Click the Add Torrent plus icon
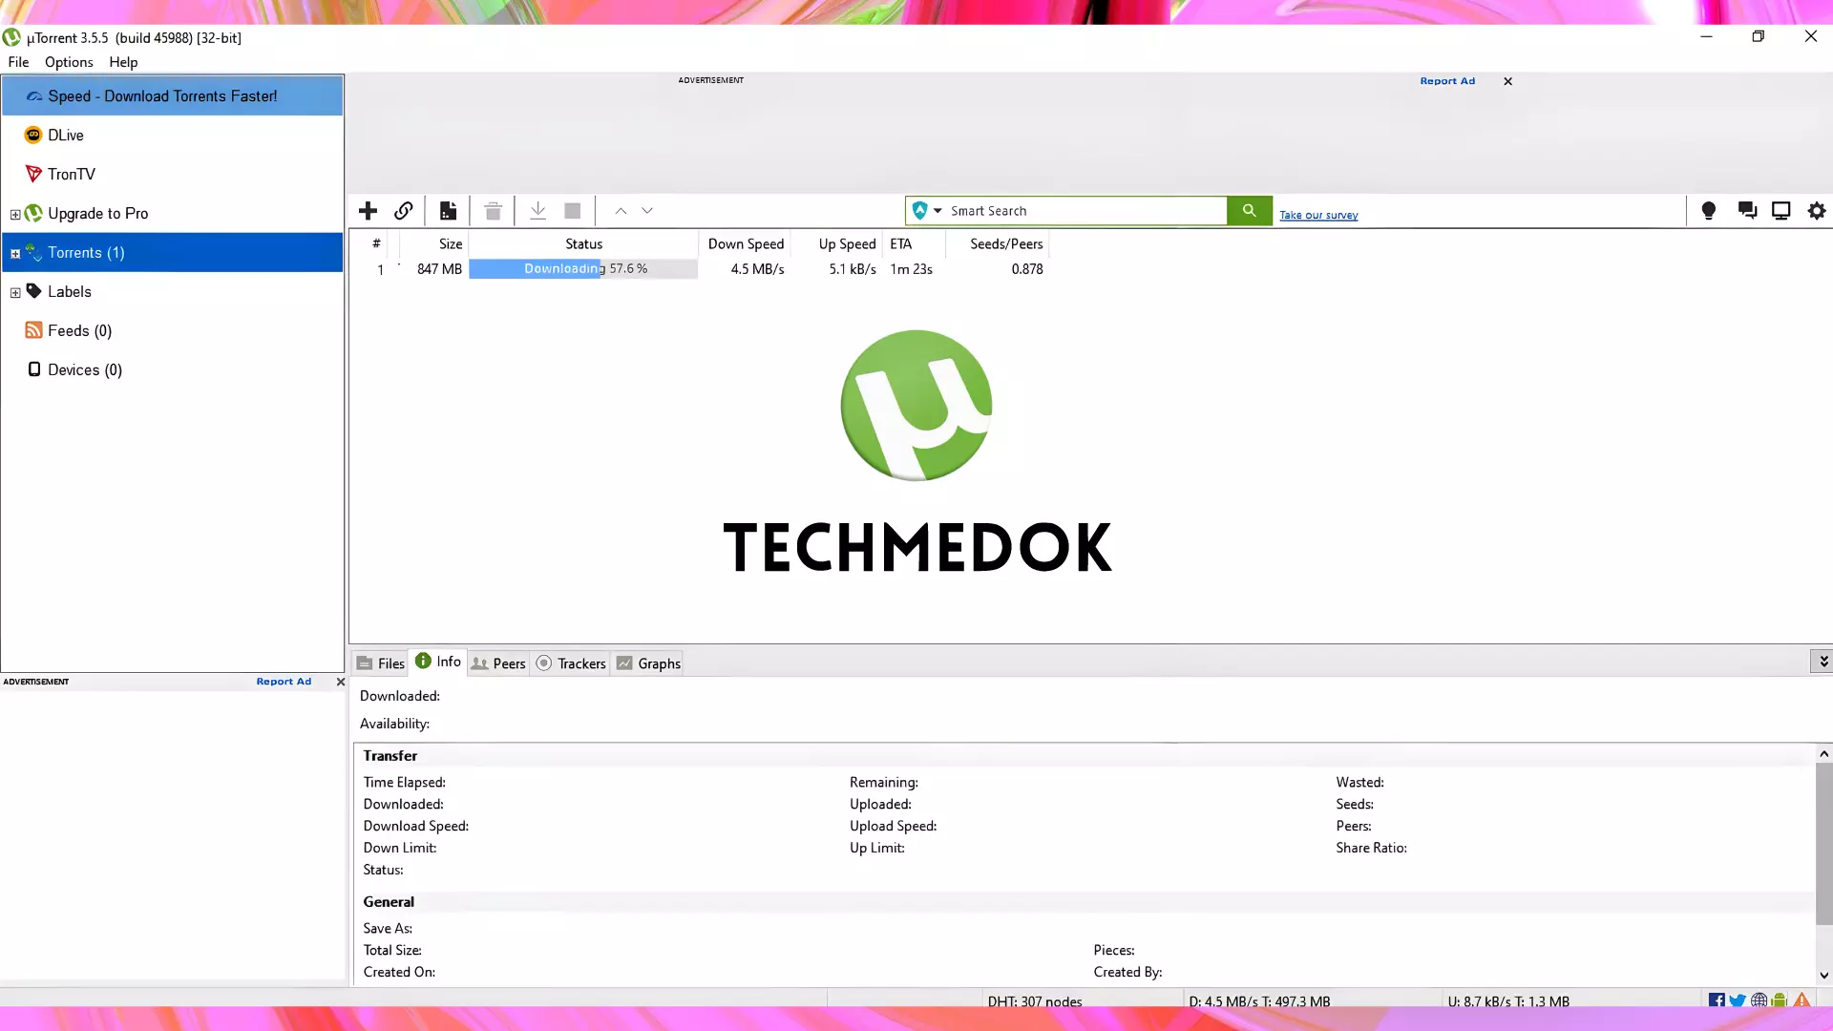Screen dimensions: 1833x1031 (368, 211)
